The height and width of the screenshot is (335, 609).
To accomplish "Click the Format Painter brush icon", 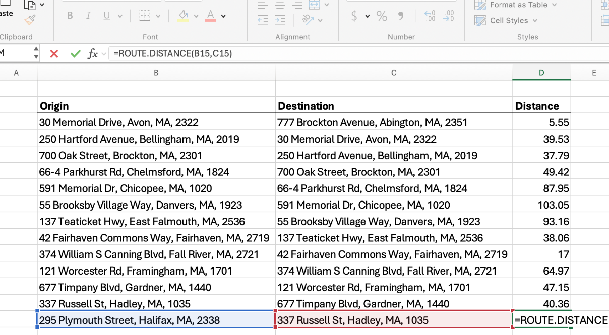I will click(x=30, y=20).
